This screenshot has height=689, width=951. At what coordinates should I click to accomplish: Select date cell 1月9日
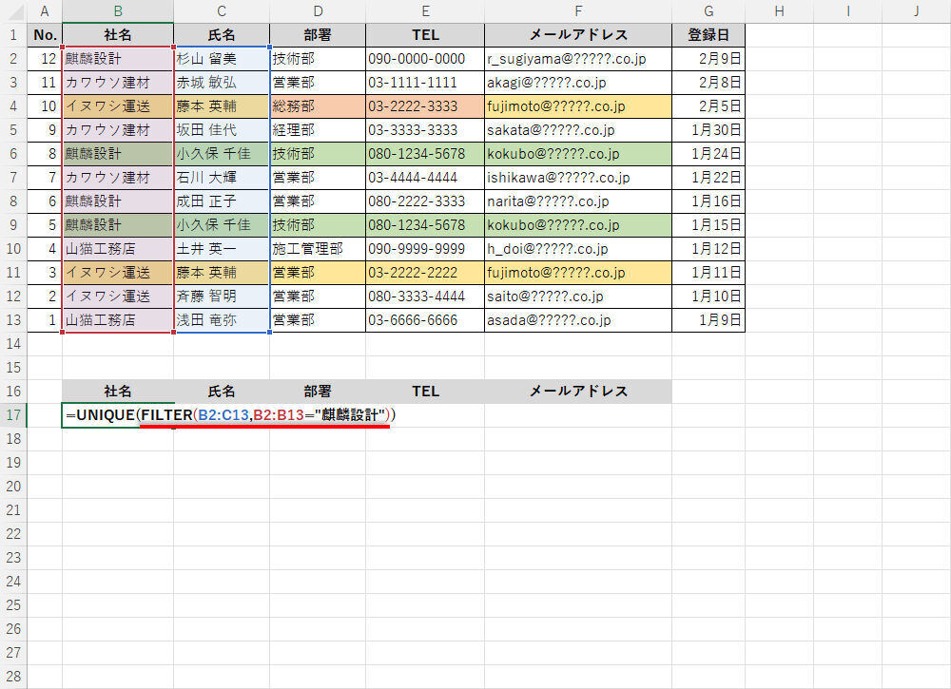tap(708, 320)
